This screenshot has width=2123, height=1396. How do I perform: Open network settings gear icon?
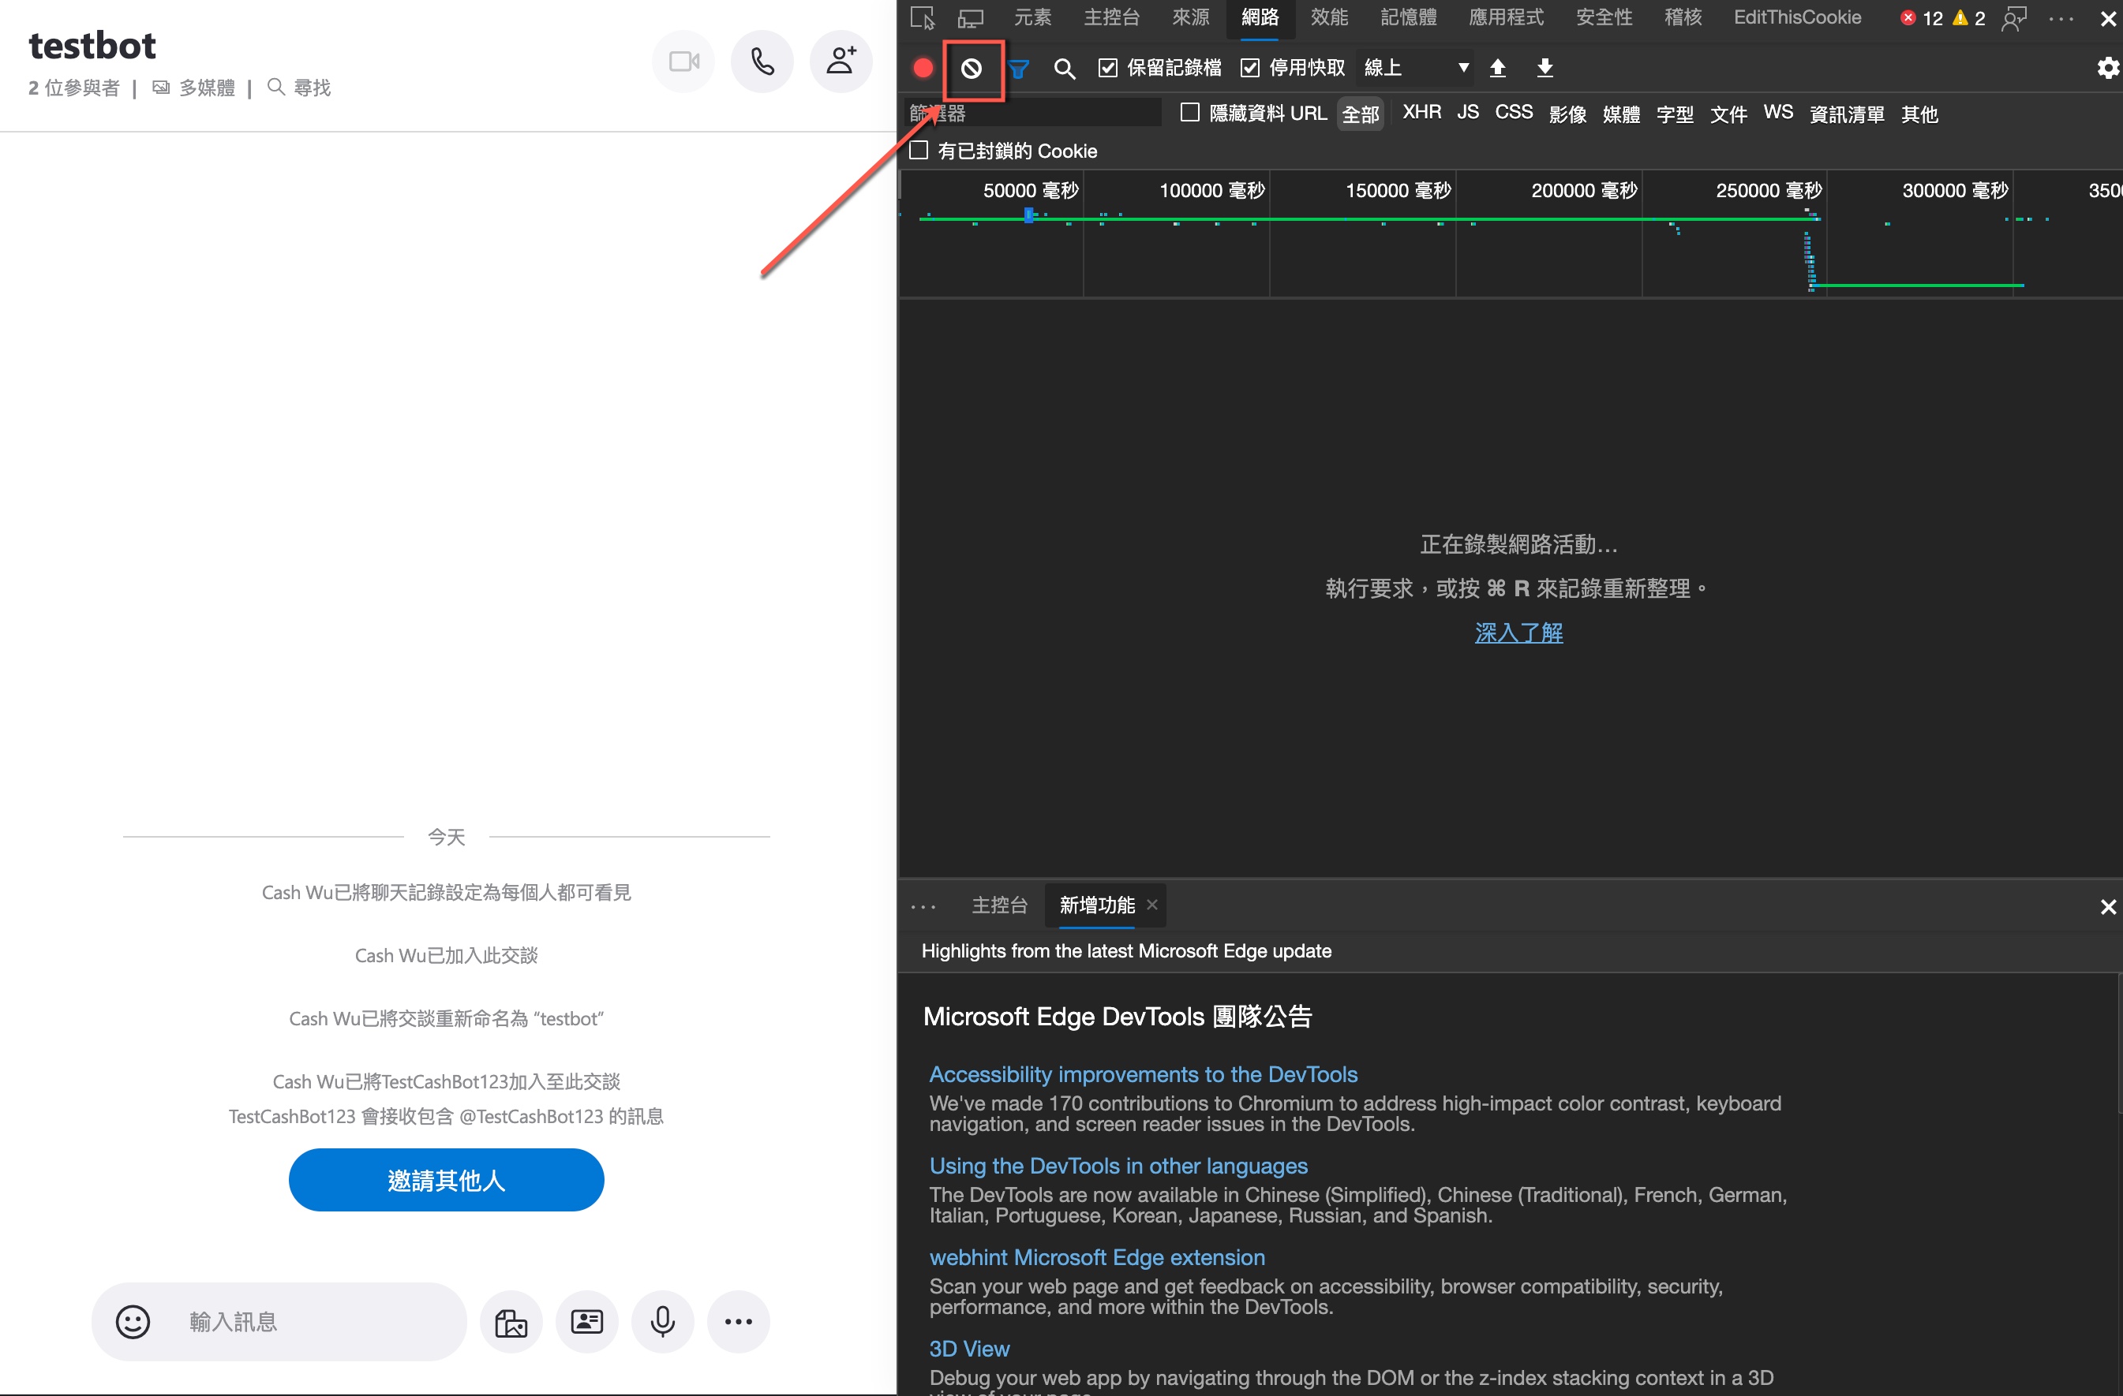[2107, 68]
